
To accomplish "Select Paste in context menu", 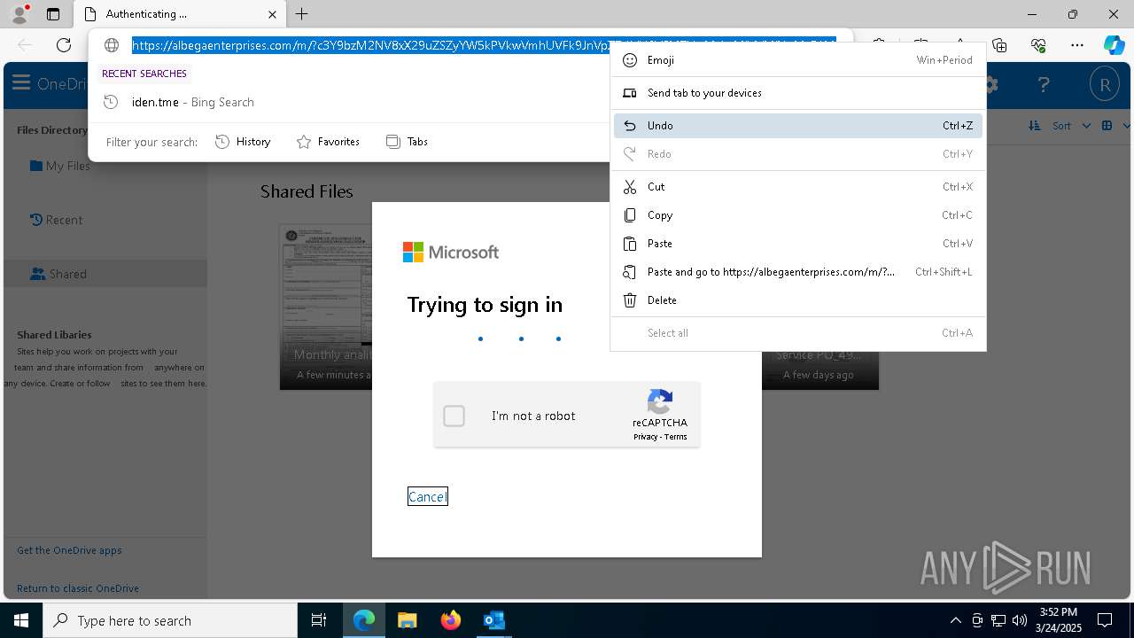I will [798, 244].
